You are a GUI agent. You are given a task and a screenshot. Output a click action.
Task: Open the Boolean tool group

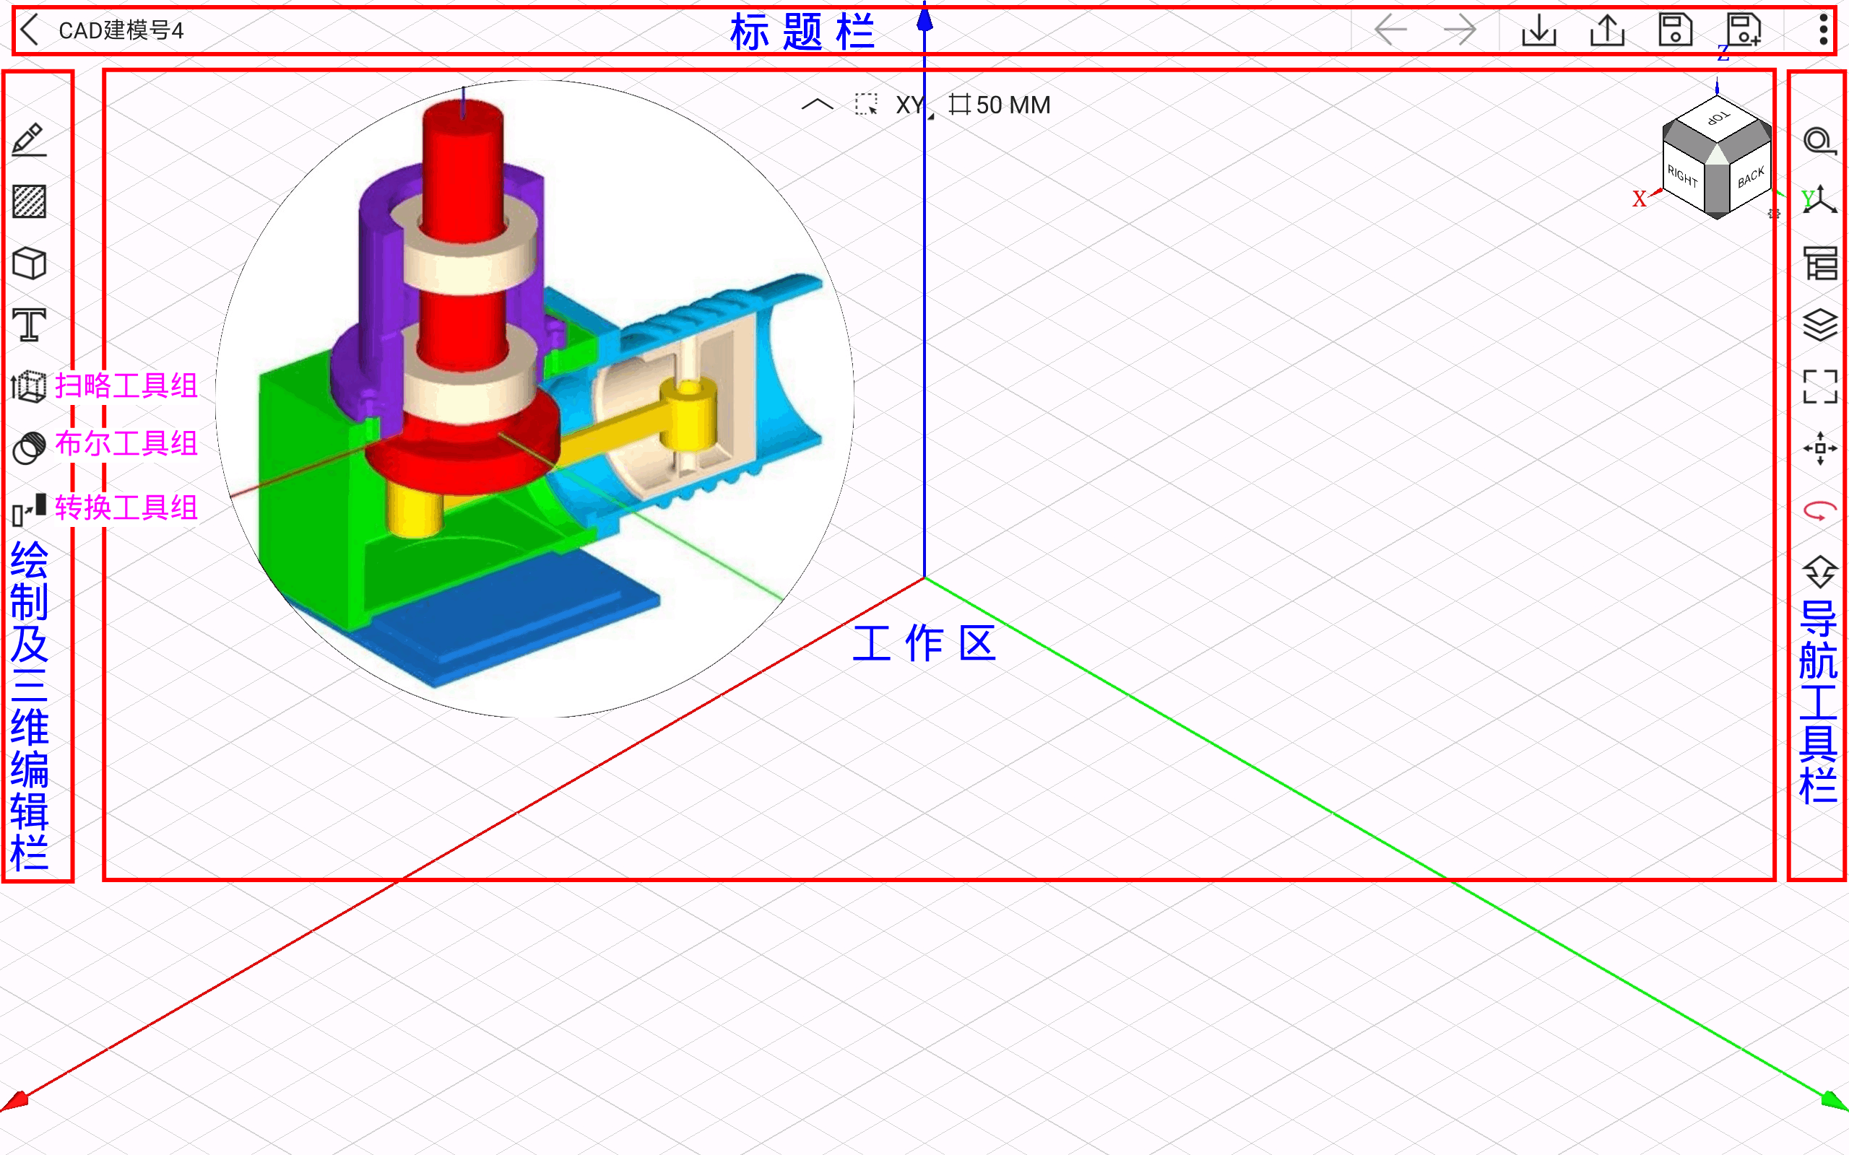click(29, 448)
